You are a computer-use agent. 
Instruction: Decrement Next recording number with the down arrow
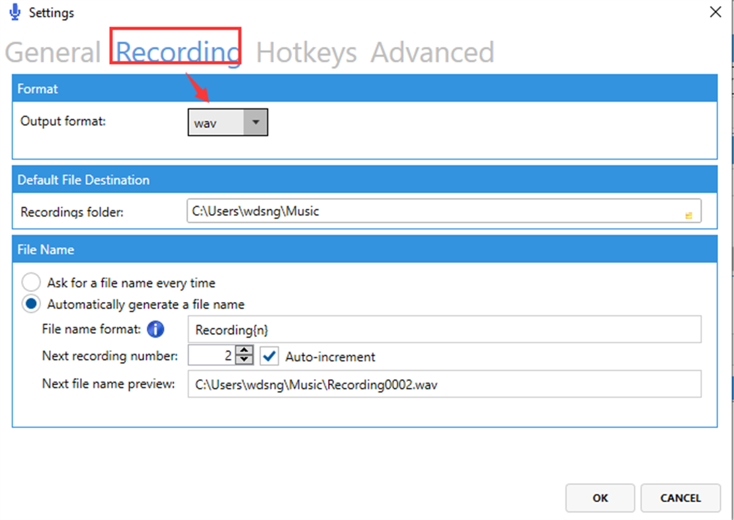pyautogui.click(x=243, y=359)
